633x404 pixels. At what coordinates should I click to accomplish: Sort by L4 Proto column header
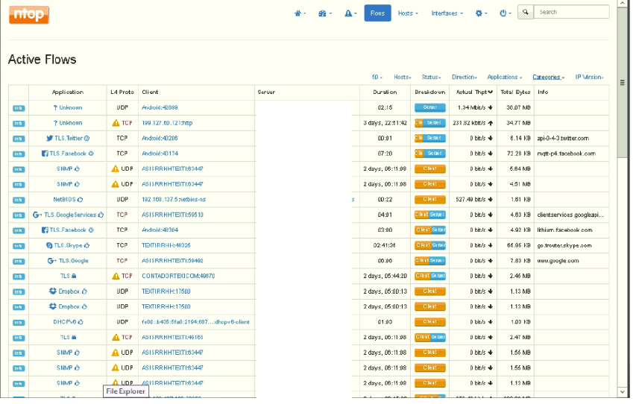tap(122, 92)
